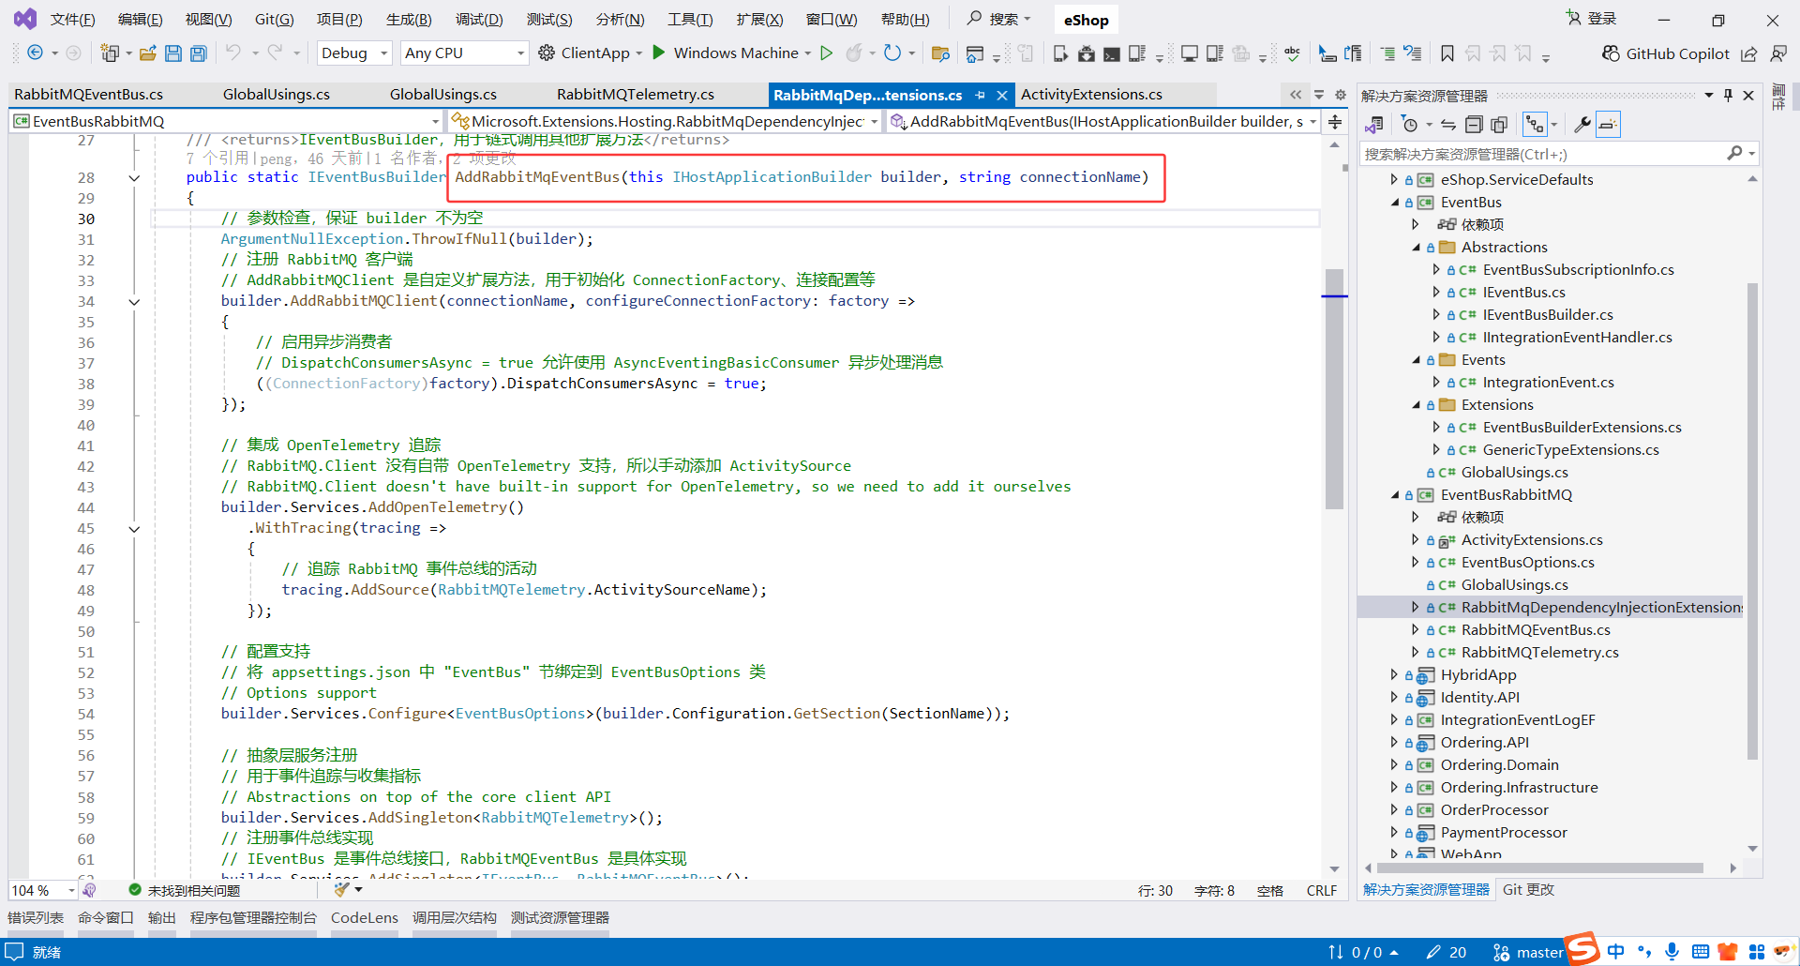
Task: Click the Show All Files icon
Action: (1498, 125)
